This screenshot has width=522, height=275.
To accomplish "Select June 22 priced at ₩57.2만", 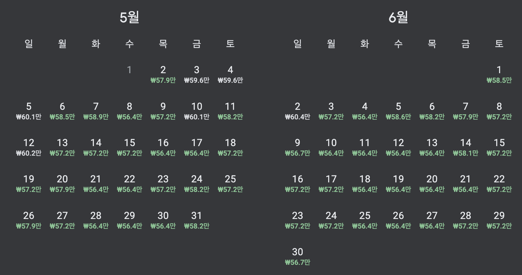I will pos(499,184).
